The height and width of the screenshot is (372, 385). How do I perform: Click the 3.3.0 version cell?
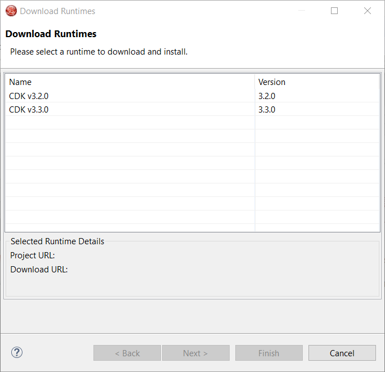click(x=267, y=109)
